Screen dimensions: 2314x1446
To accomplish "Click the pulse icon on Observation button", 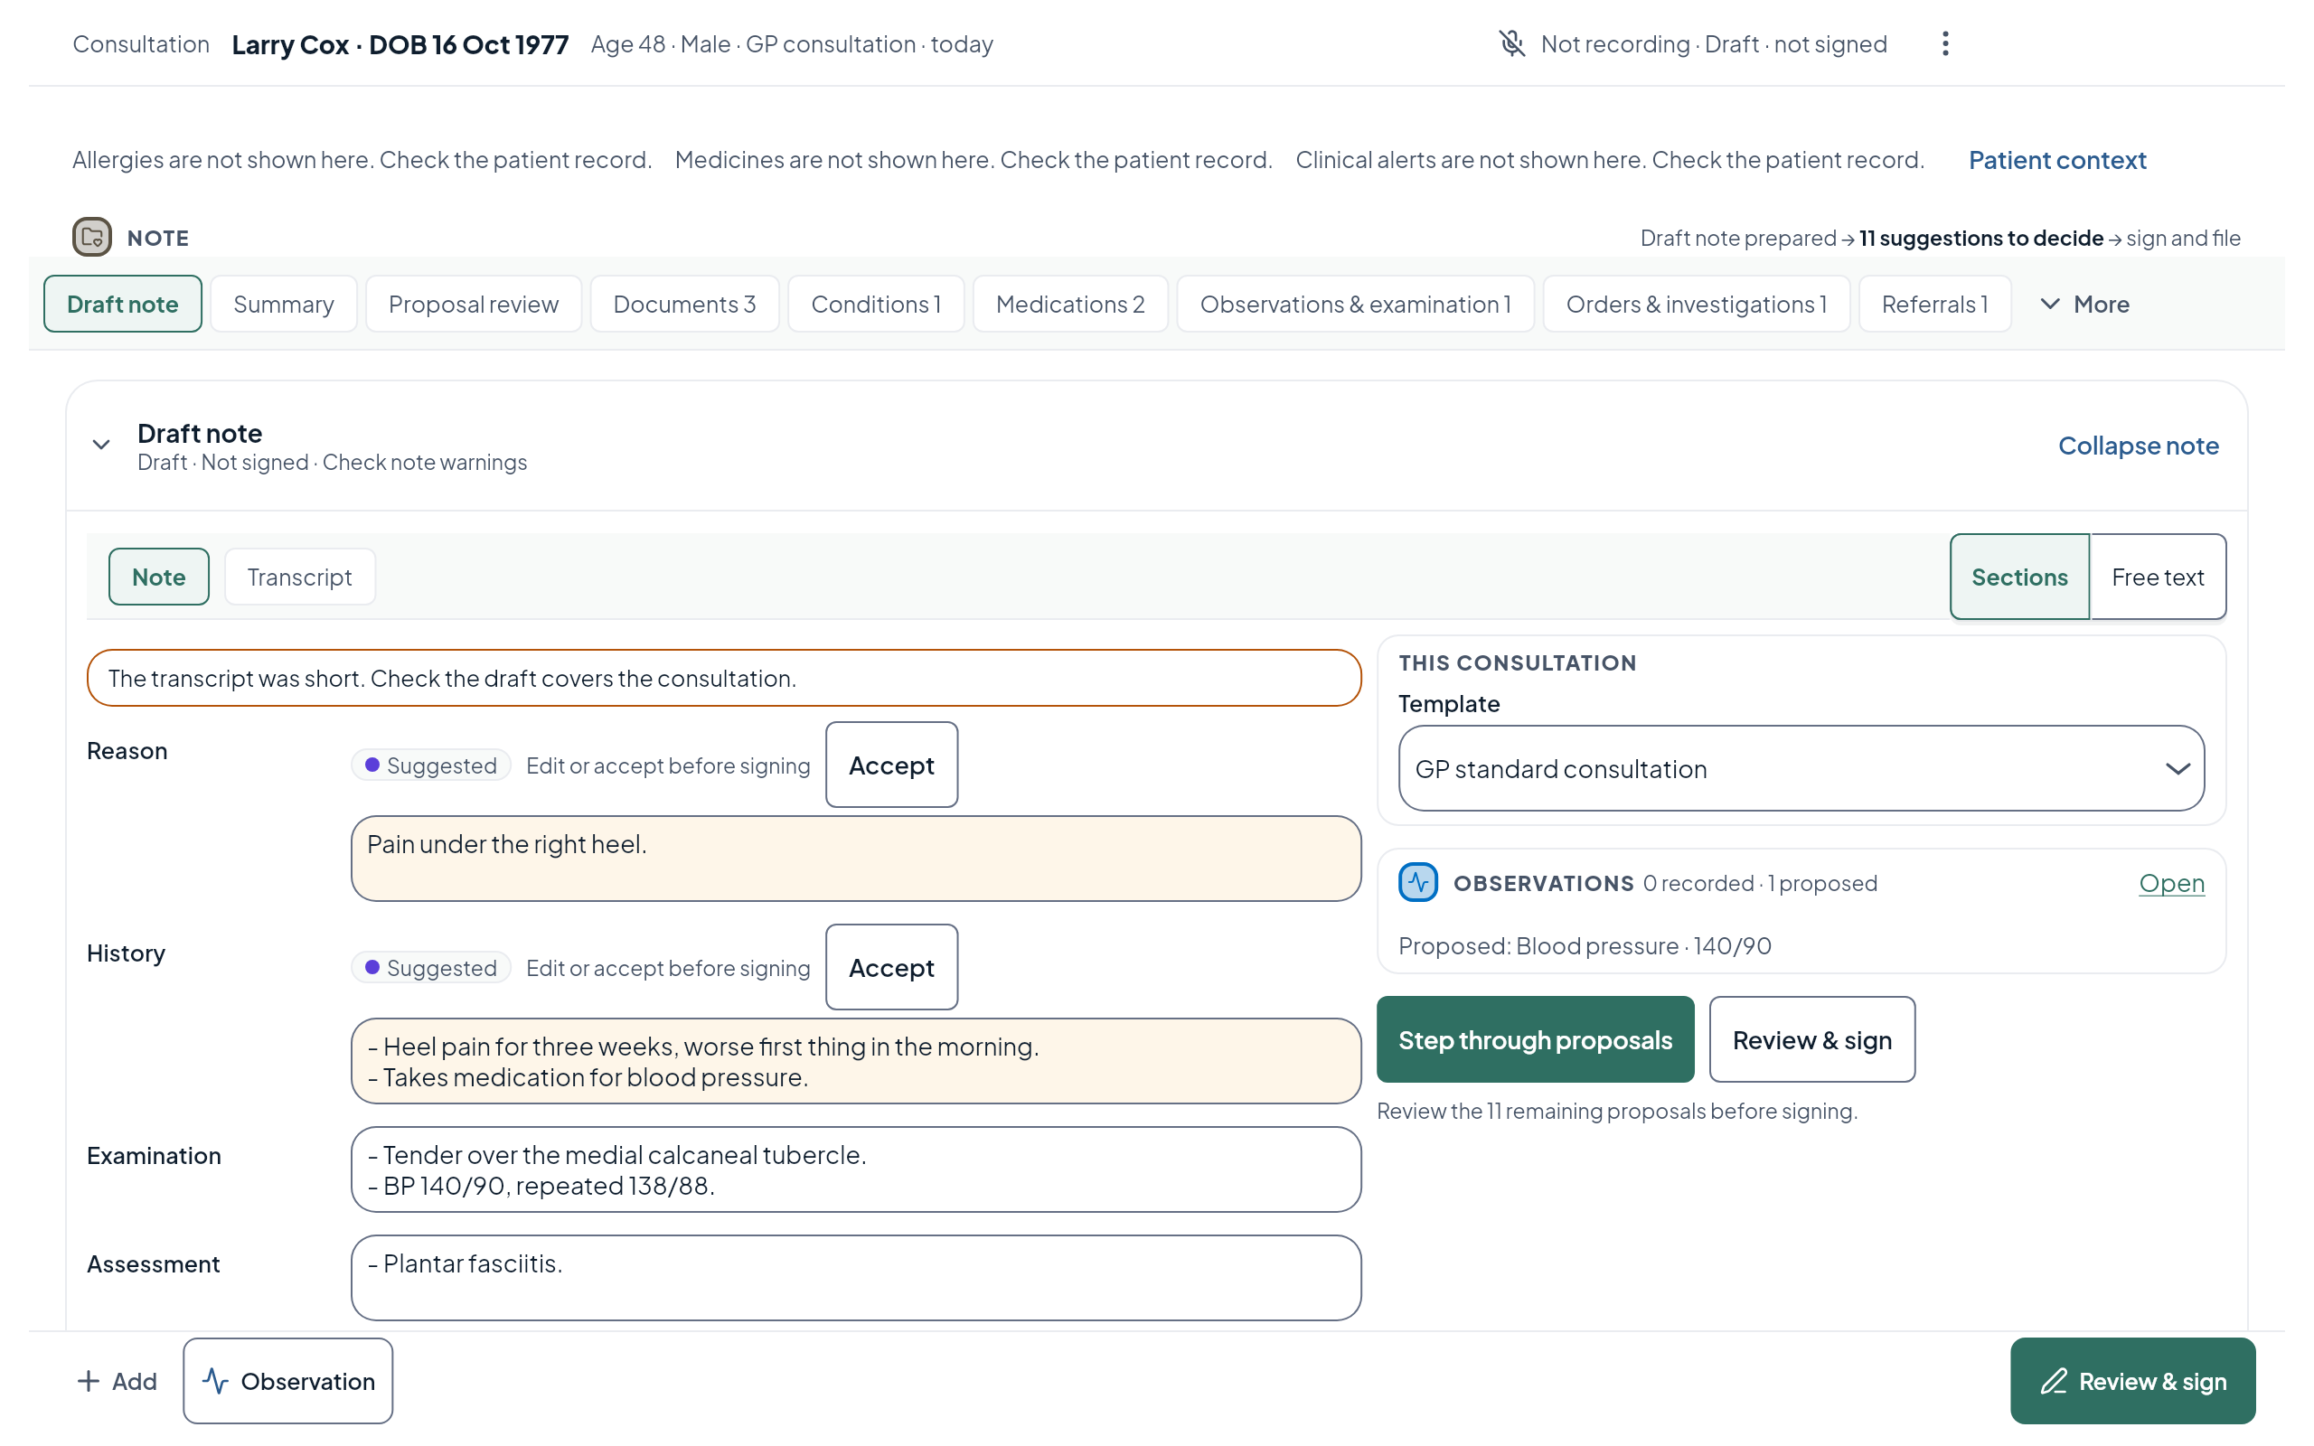I will pos(215,1381).
